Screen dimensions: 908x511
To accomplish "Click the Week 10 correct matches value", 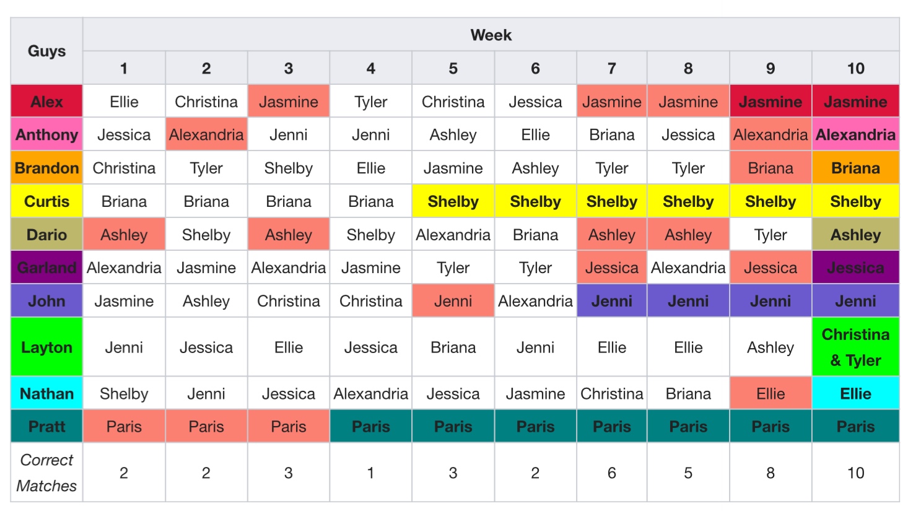I will pyautogui.click(x=855, y=473).
